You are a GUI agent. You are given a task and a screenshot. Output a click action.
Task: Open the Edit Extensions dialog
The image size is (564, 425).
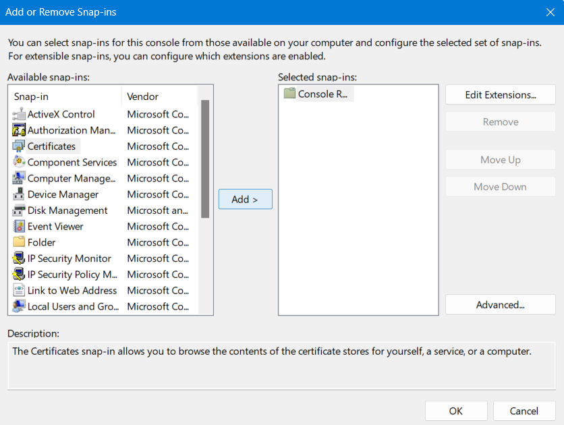point(500,94)
